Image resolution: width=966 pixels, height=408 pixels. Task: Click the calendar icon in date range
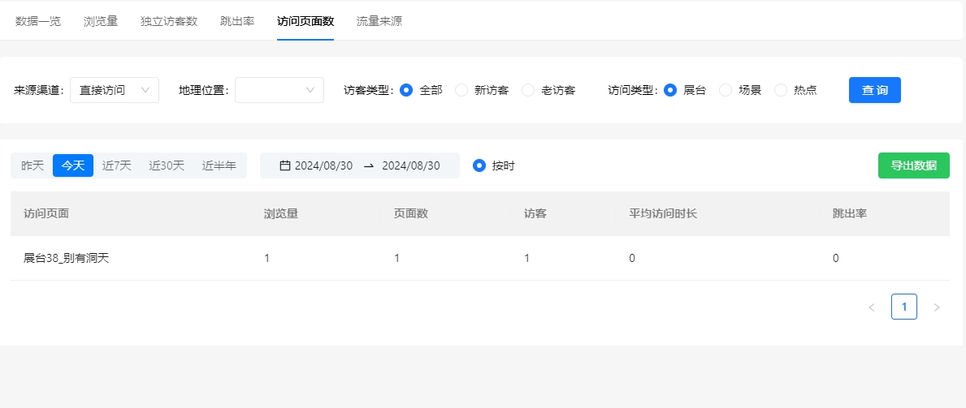tap(284, 165)
